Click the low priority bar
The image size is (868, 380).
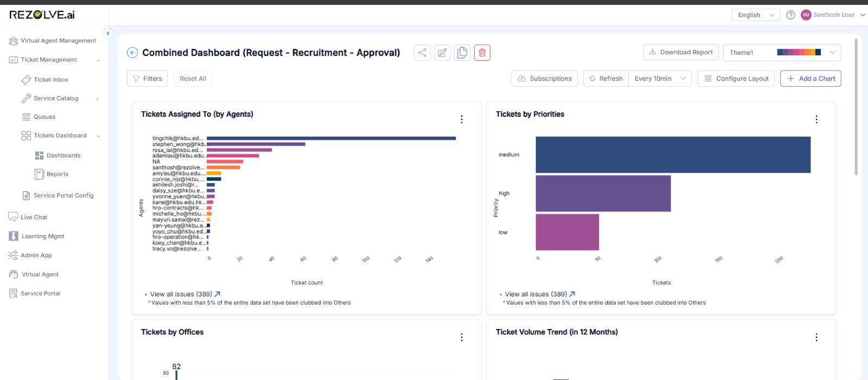pyautogui.click(x=567, y=232)
